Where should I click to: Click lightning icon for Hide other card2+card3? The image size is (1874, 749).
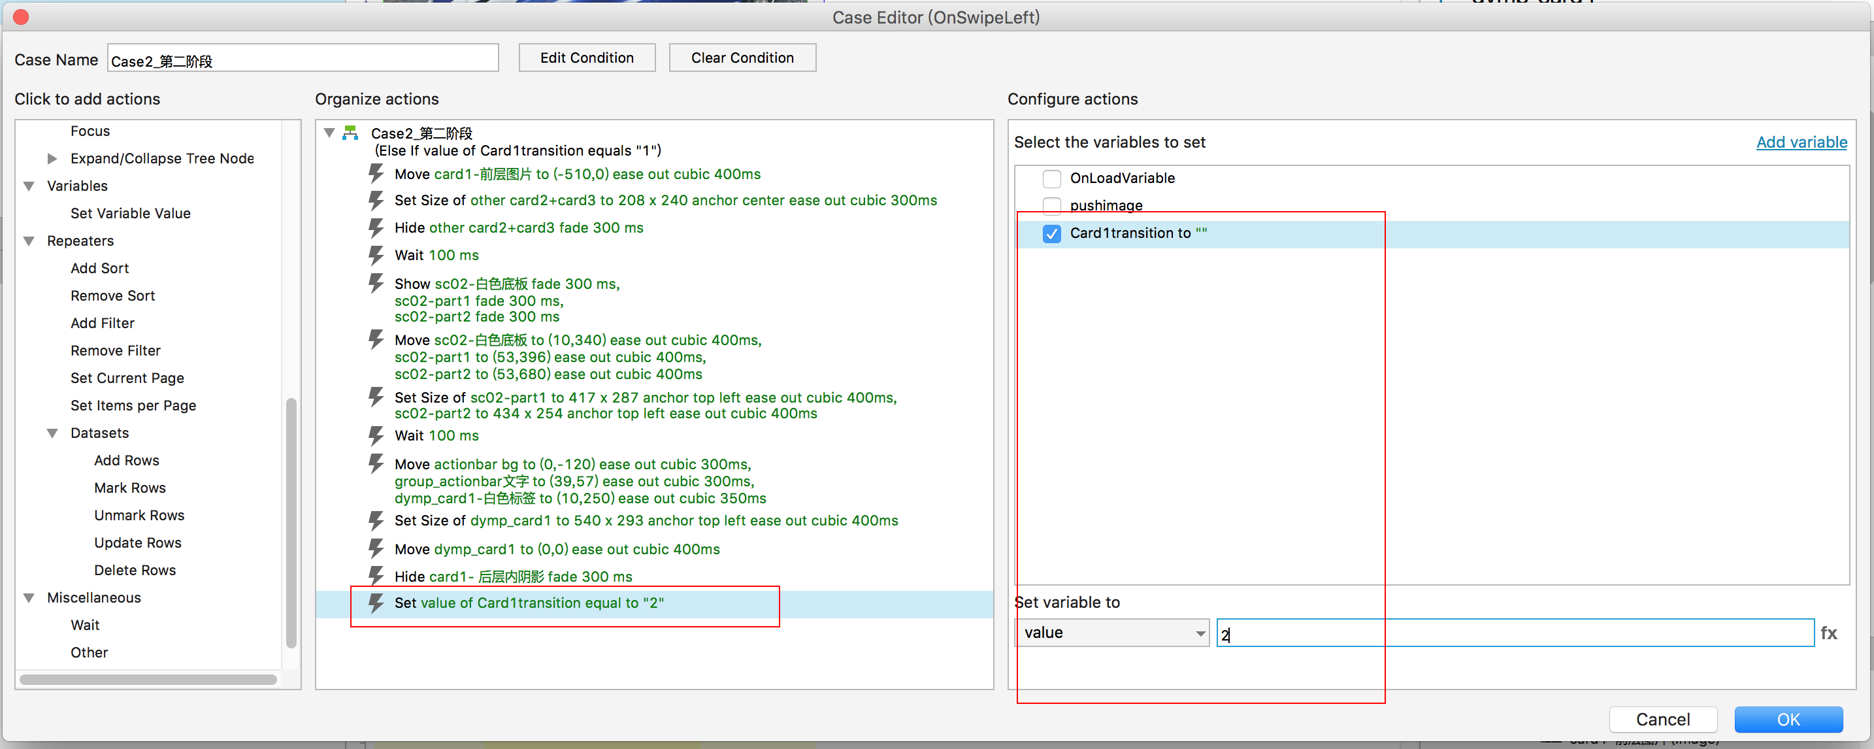375,228
